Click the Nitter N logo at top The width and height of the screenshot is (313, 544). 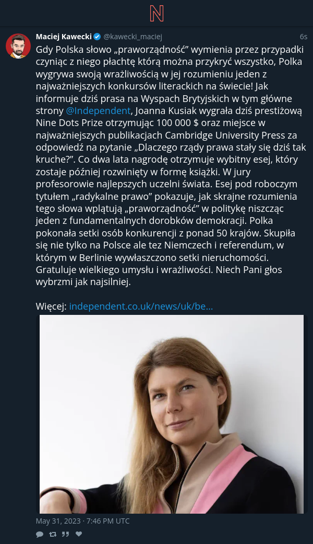point(156,14)
